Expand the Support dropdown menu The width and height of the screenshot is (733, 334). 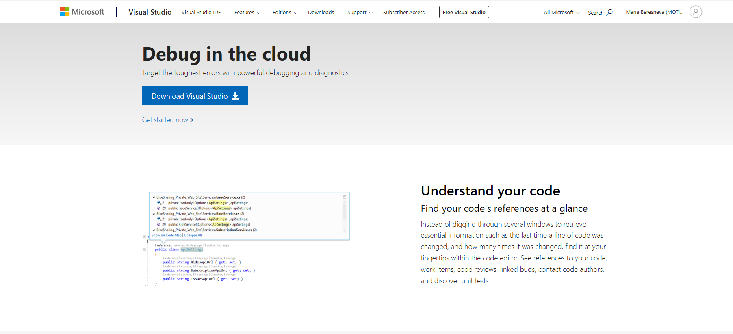click(360, 13)
